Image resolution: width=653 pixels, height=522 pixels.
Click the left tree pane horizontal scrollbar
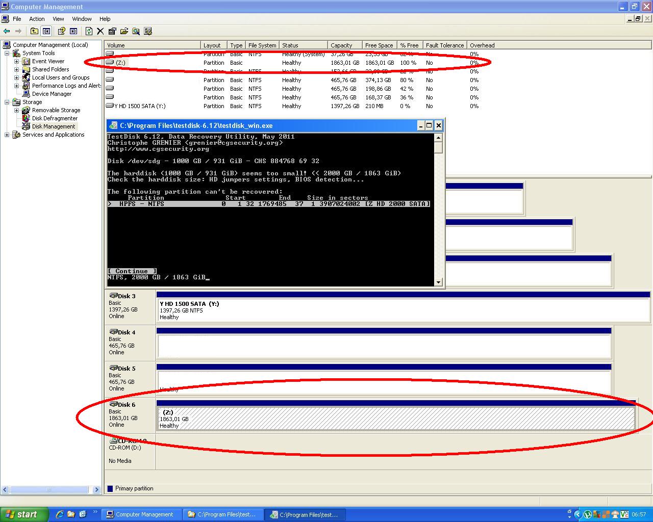coord(49,489)
